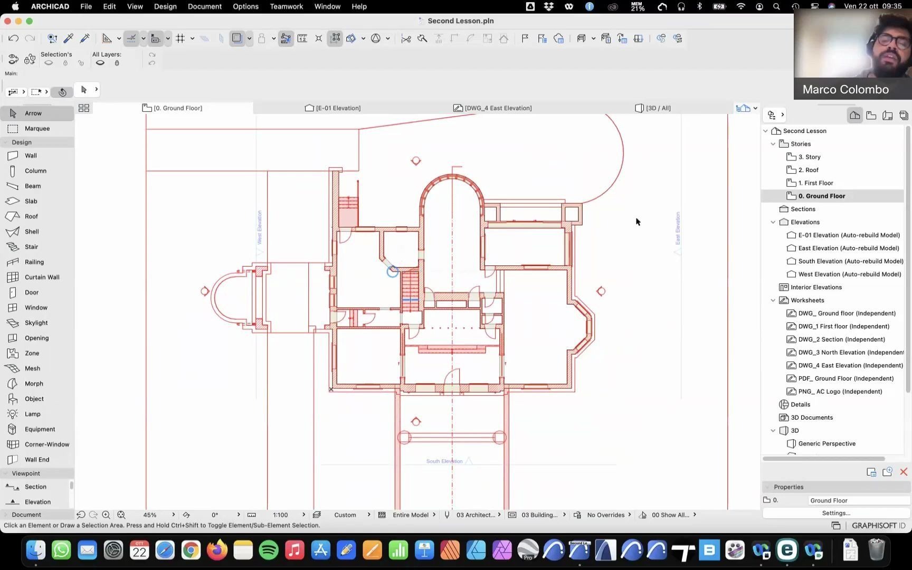Switch to the E-01 Elevation tab
Viewport: 912px width, 570px height.
[x=332, y=108]
